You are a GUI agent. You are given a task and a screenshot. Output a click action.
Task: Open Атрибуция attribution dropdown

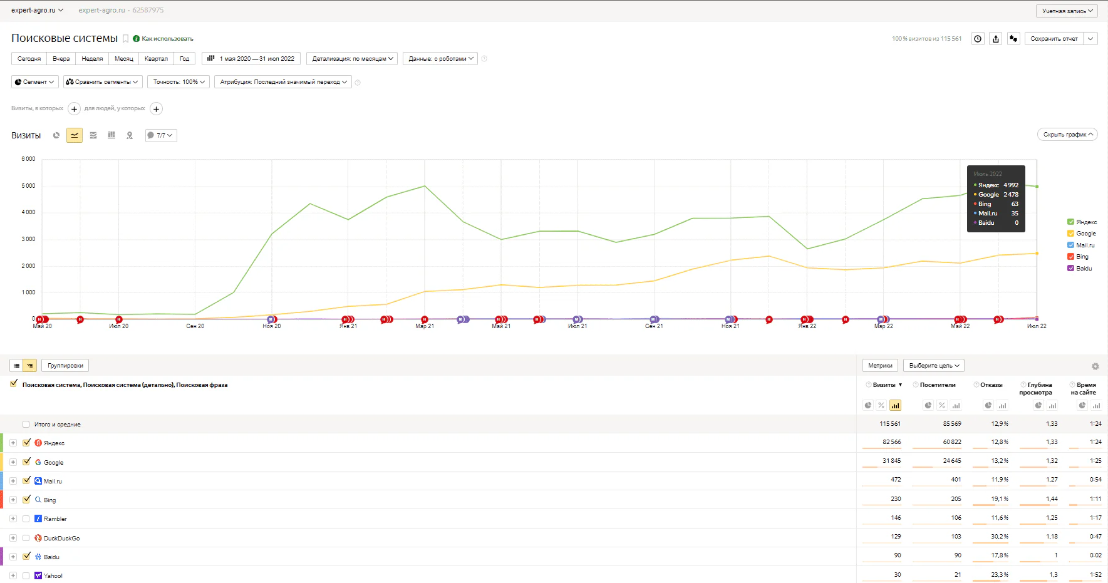coord(283,82)
